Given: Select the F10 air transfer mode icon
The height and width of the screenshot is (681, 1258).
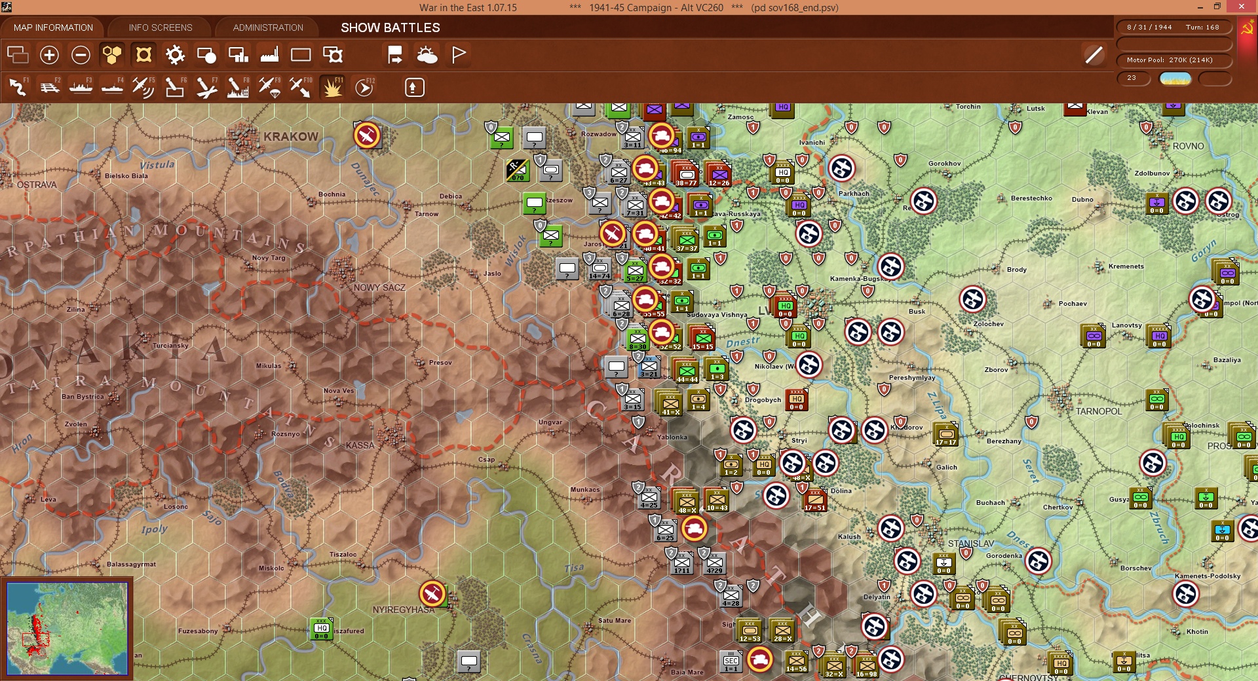Looking at the screenshot, I should coord(301,87).
